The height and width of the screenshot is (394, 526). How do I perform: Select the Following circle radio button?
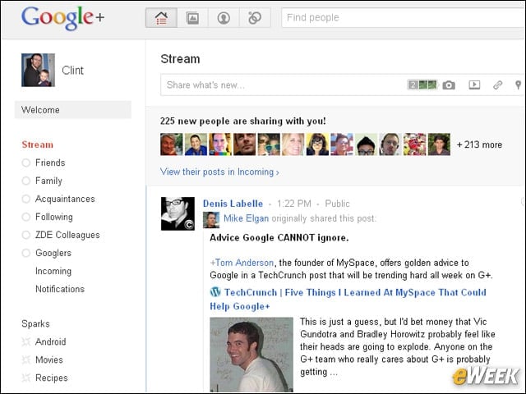25,217
